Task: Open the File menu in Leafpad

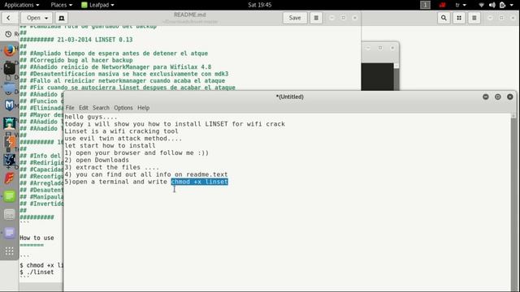Action: click(x=70, y=108)
